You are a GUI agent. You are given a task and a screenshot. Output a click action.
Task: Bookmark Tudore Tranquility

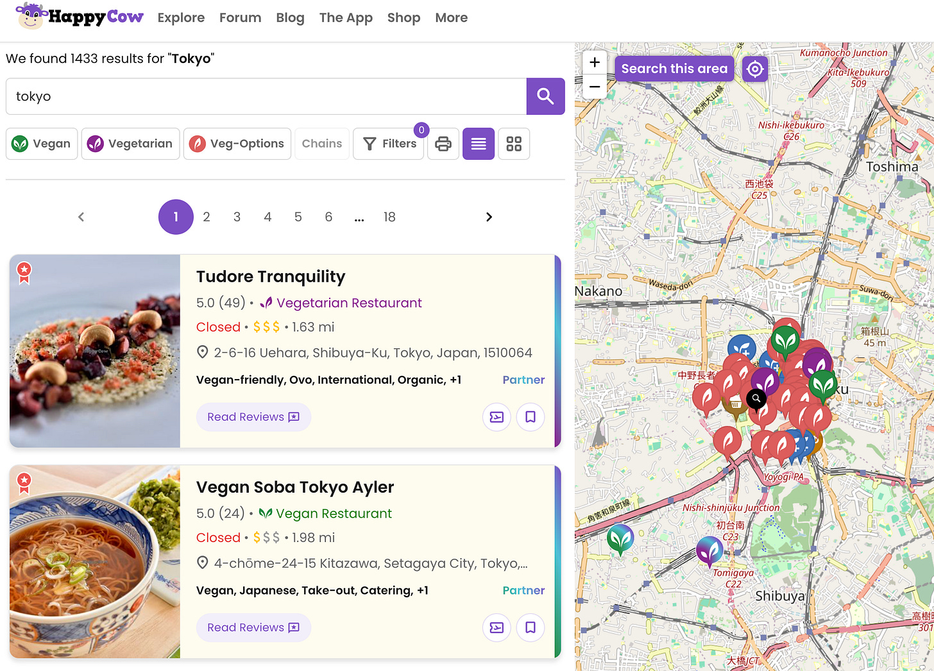click(x=531, y=417)
